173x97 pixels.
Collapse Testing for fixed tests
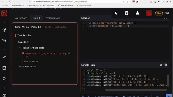(x=20, y=48)
